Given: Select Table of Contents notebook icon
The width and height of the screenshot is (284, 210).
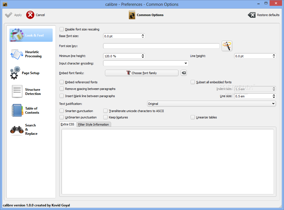Looking at the screenshot, I should [x=17, y=110].
